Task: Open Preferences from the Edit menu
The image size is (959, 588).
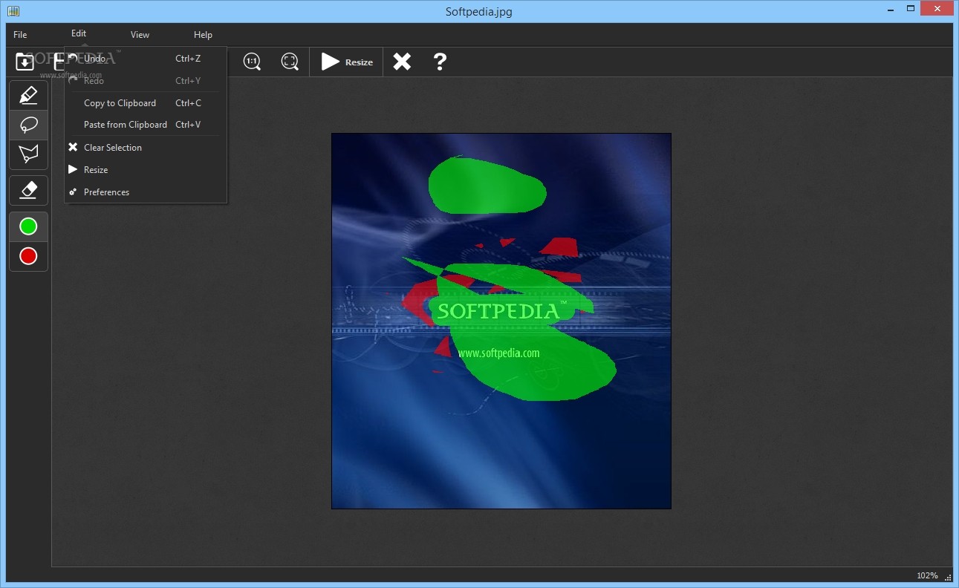Action: (146, 192)
